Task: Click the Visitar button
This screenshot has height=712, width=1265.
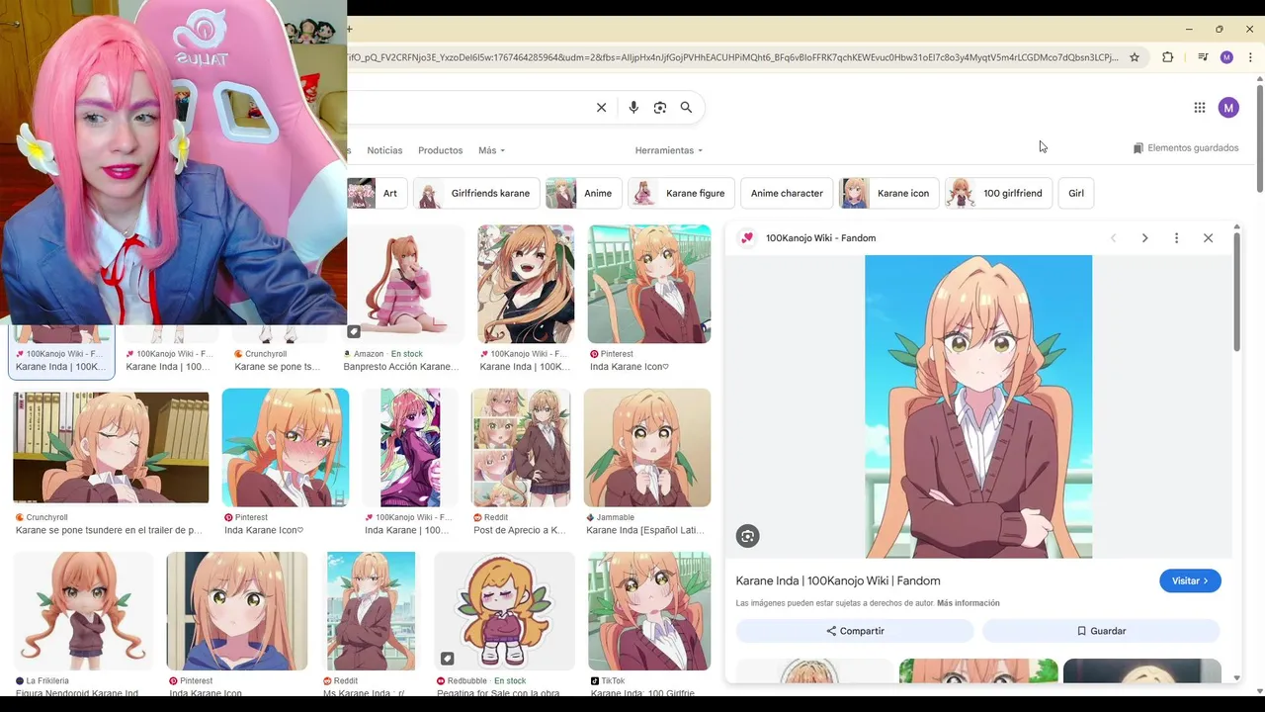Action: 1190,581
